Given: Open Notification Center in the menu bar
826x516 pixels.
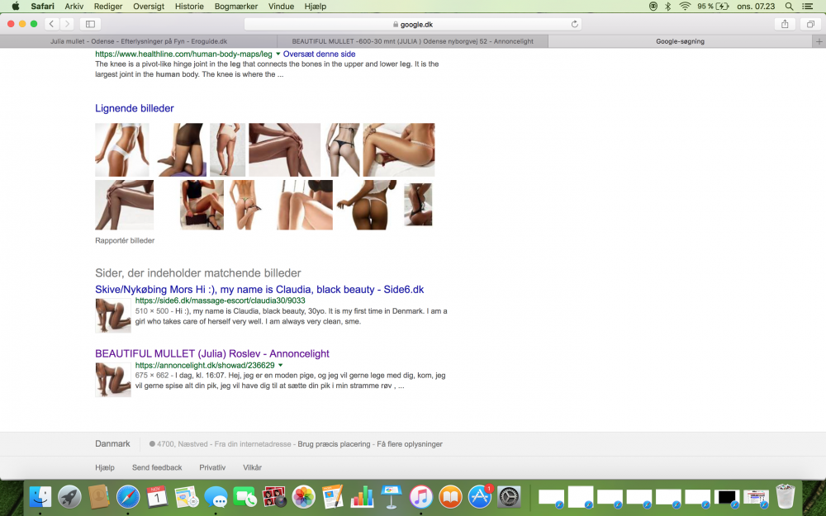Looking at the screenshot, I should [x=807, y=7].
